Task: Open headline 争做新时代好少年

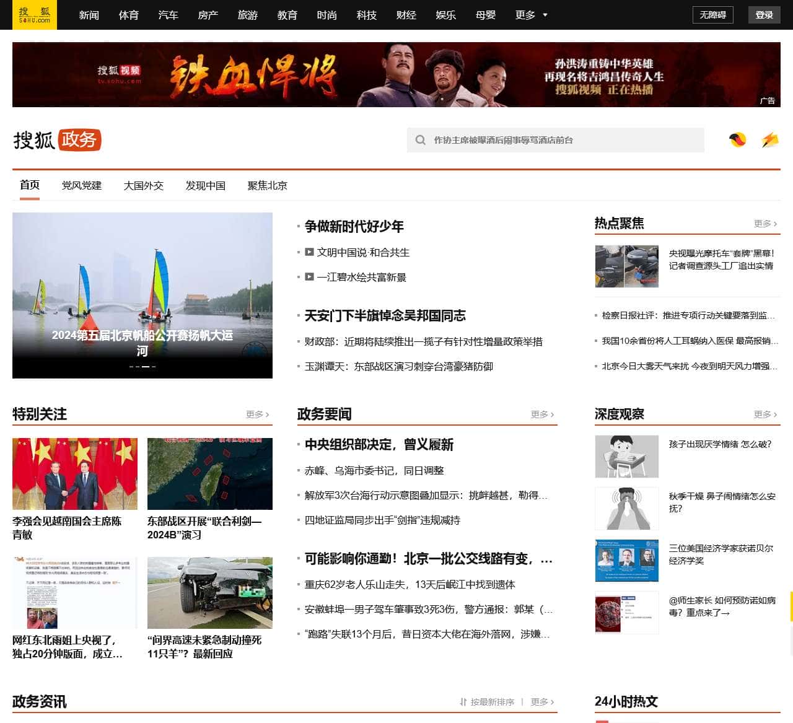Action: click(x=354, y=227)
